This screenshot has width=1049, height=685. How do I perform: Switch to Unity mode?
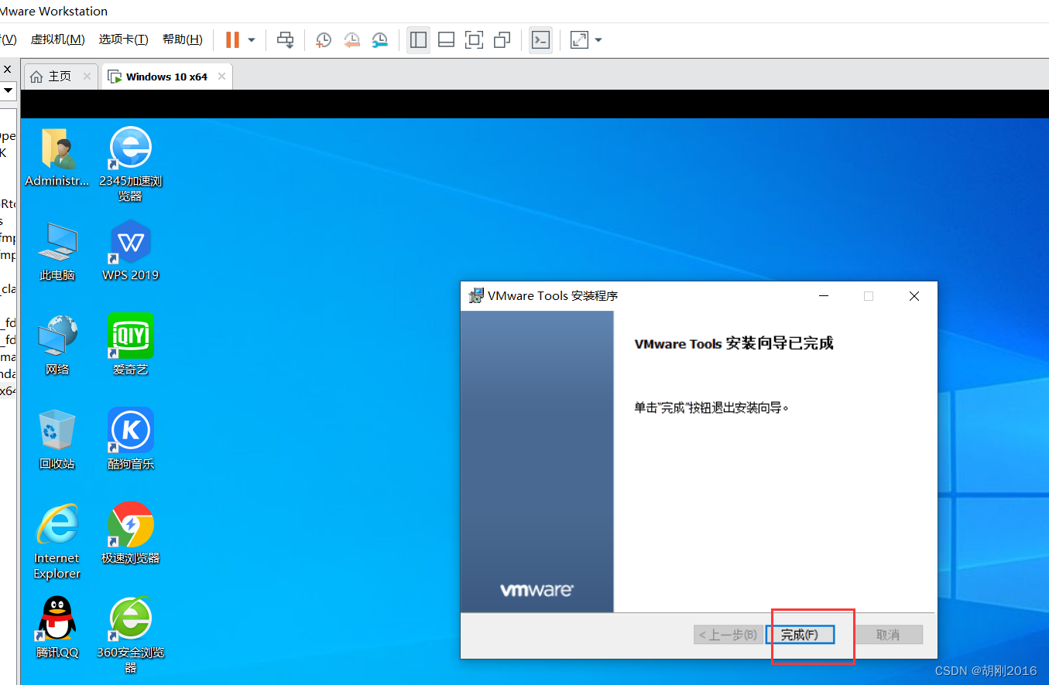pos(502,39)
